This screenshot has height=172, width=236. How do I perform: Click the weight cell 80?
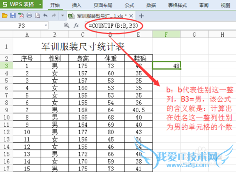pos(110,132)
